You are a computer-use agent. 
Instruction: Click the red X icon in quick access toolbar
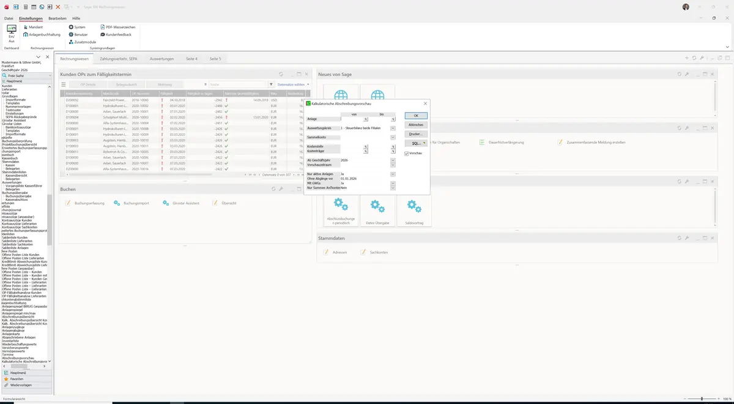58,7
